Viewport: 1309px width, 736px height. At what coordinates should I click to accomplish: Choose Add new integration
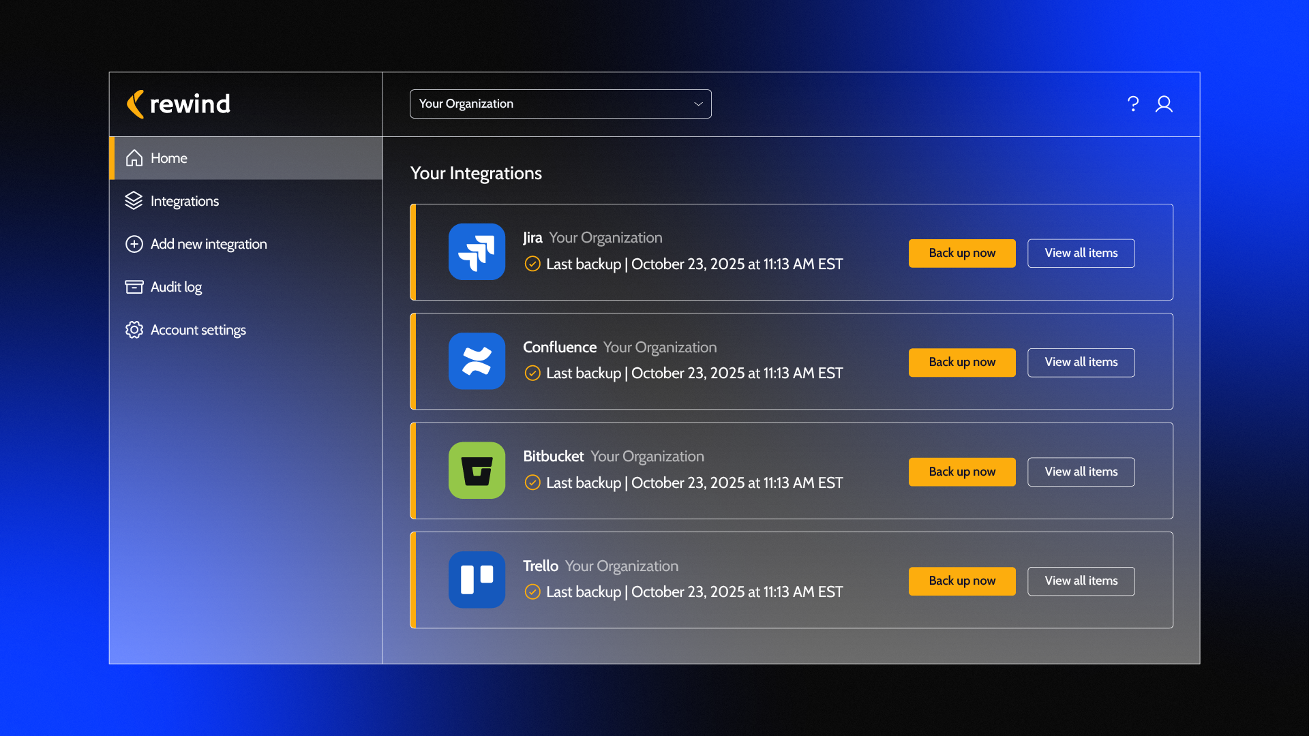click(x=208, y=244)
